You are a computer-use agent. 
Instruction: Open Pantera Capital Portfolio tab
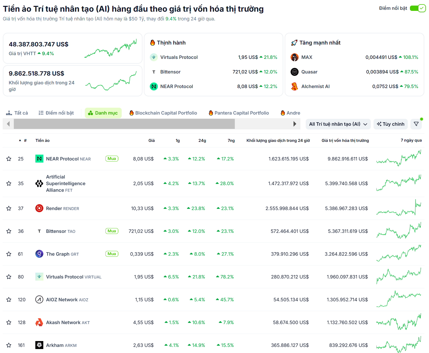239,113
